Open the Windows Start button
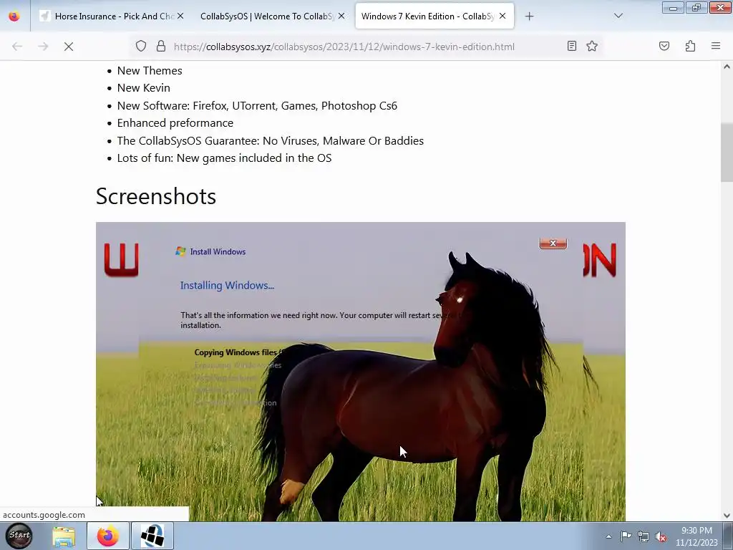The width and height of the screenshot is (733, 550). pos(19,536)
